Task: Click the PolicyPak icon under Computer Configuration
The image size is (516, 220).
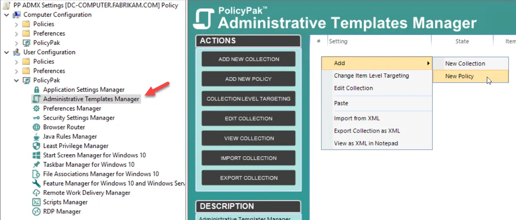Action: pyautogui.click(x=26, y=43)
